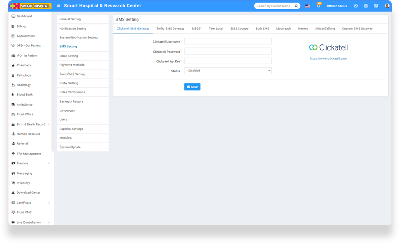The width and height of the screenshot is (400, 244).
Task: Open Notification Setting in settings menu
Action: (x=83, y=29)
